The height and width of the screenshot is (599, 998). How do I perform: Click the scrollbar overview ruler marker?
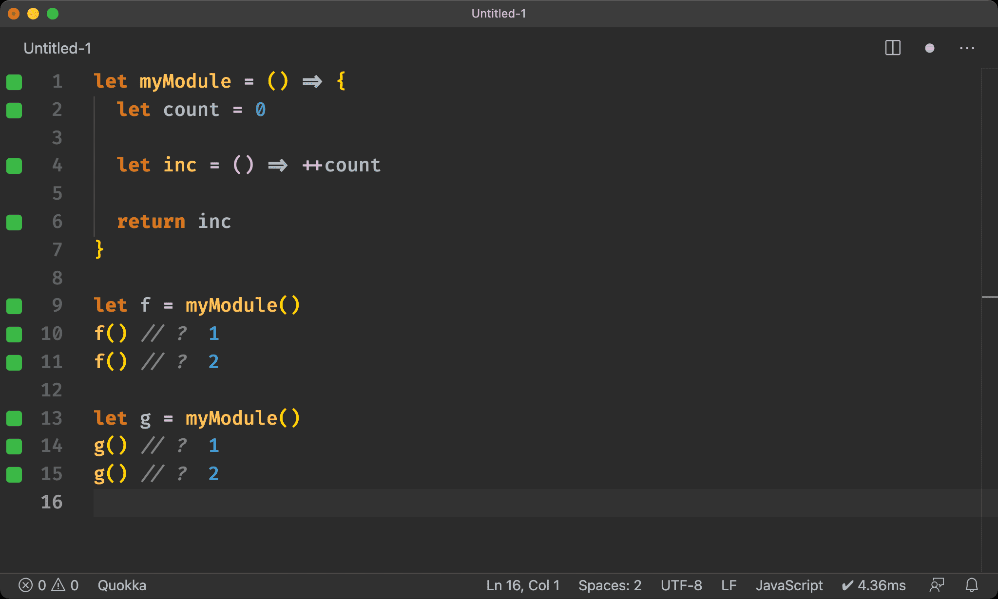(989, 297)
